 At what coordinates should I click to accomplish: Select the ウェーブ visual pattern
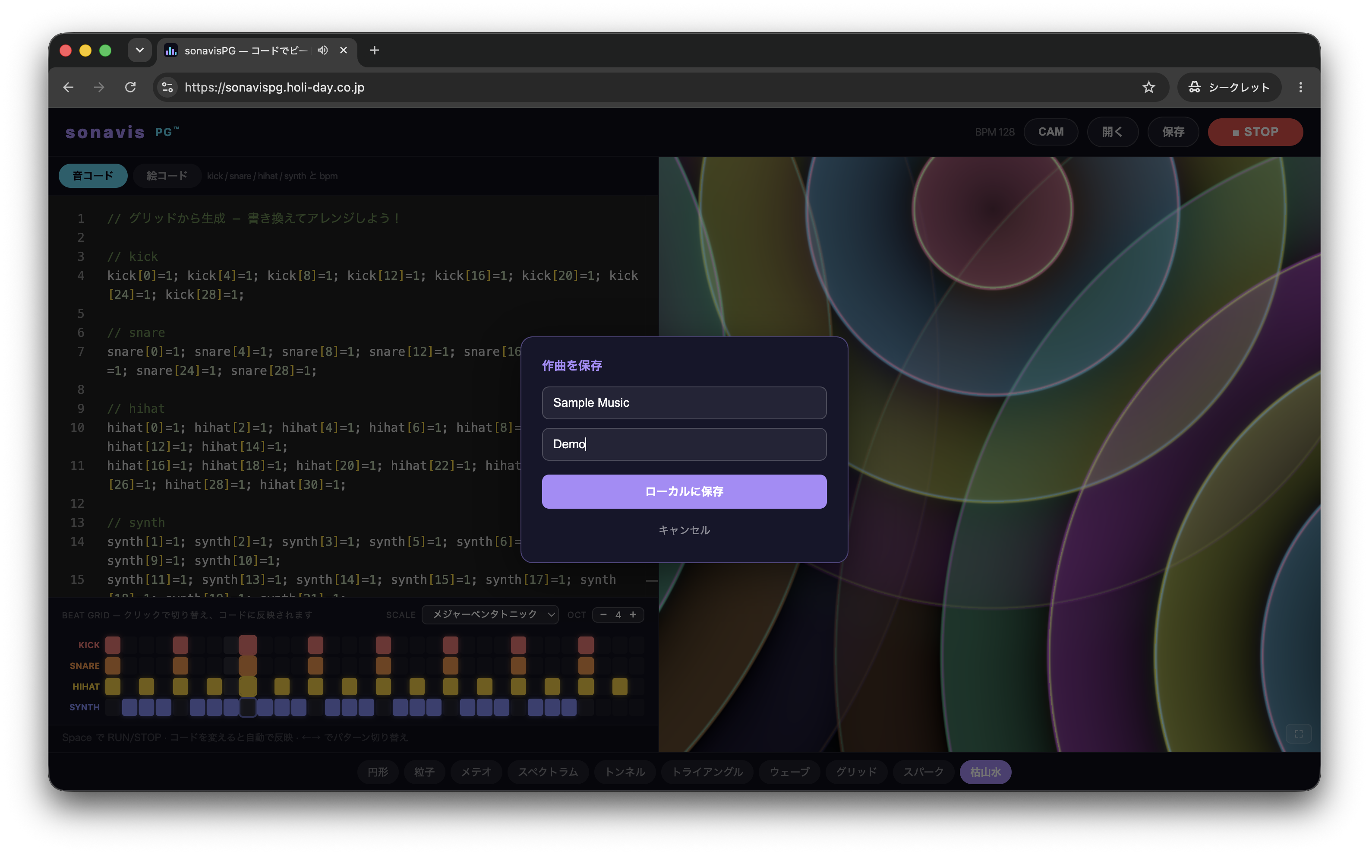(x=789, y=771)
